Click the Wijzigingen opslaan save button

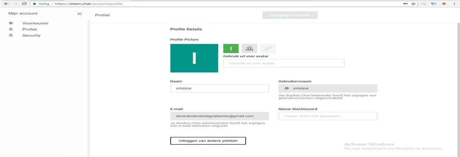coord(290,15)
